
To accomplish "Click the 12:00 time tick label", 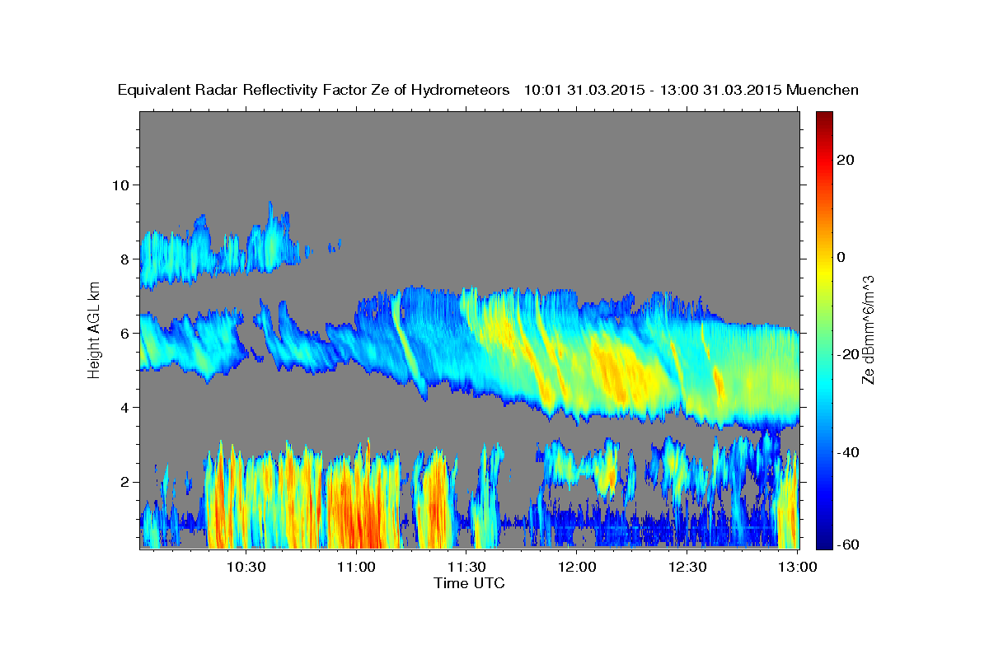I will pos(578,568).
